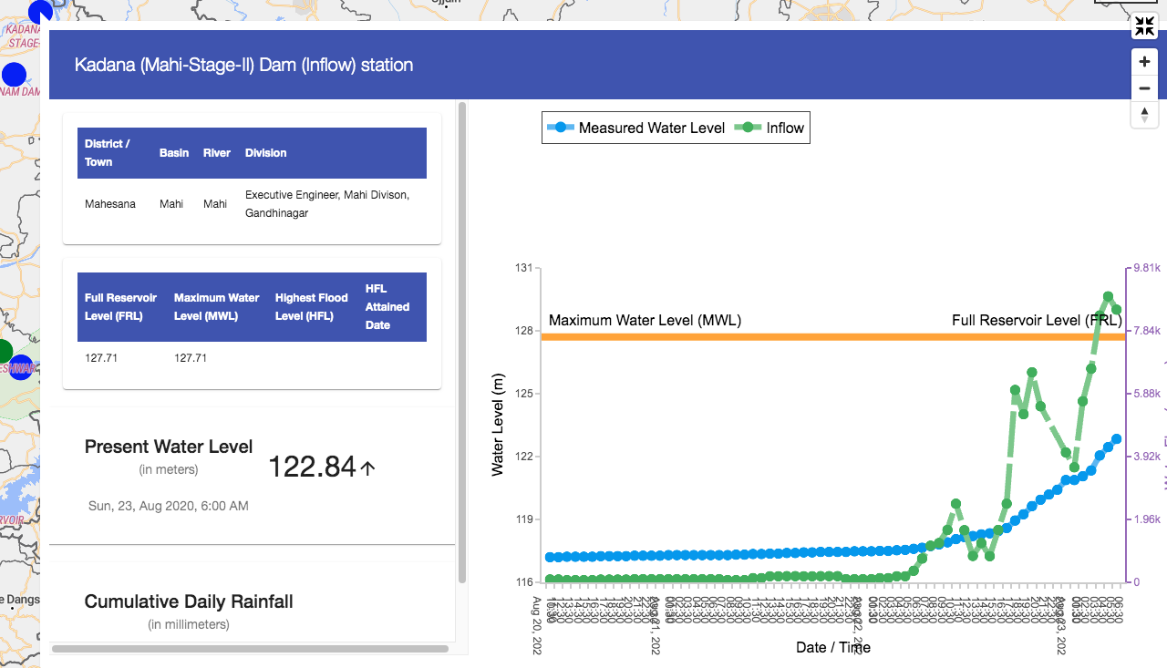Click the orange Maximum Water Level line
1167x668 pixels.
point(821,337)
